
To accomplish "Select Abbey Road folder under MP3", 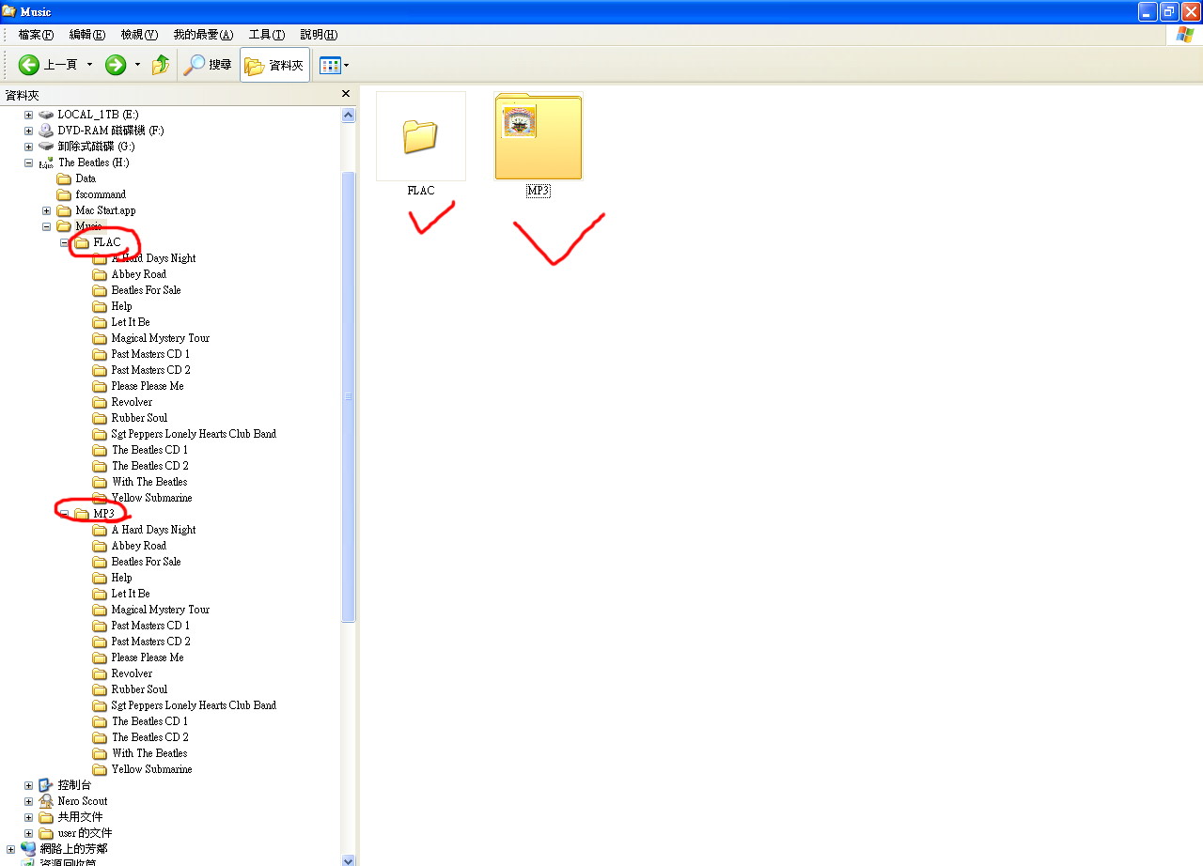I will [x=139, y=546].
